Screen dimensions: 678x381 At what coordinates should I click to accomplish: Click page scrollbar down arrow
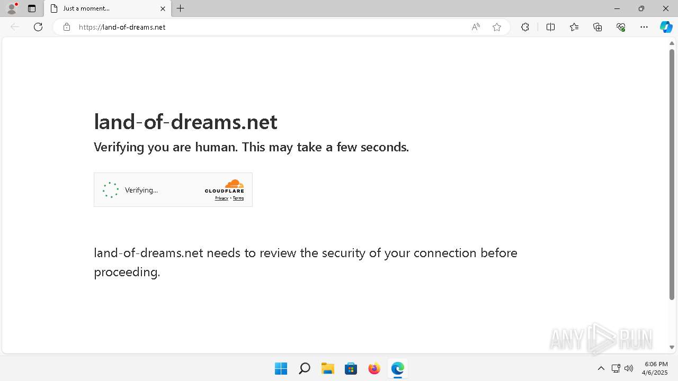[672, 348]
